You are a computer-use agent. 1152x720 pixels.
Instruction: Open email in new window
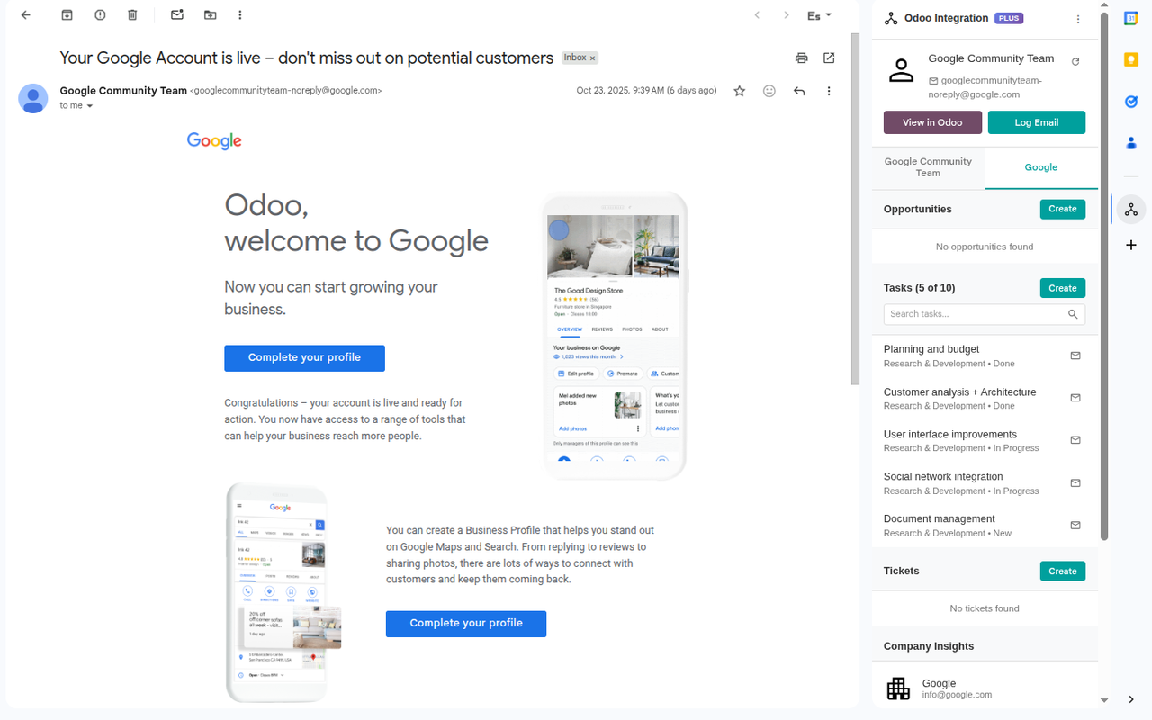(829, 58)
